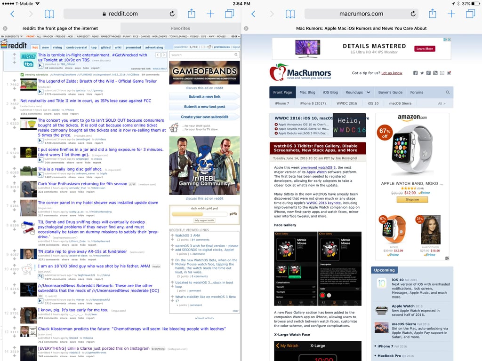Screen dimensions: 482x361
Task: Open the orange Apple Watch band thumbnail
Action: pyautogui.click(x=393, y=229)
